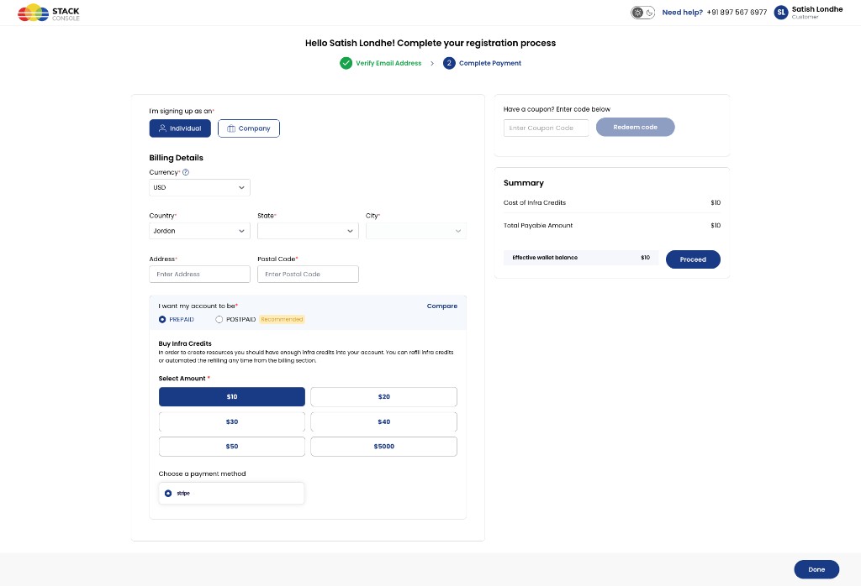Click the Compare link
Image resolution: width=861 pixels, height=586 pixels.
point(442,306)
